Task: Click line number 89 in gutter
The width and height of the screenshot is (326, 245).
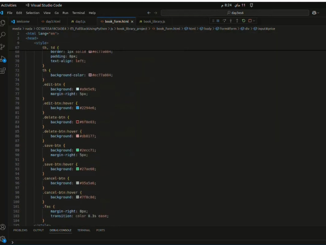Action: click(17, 150)
